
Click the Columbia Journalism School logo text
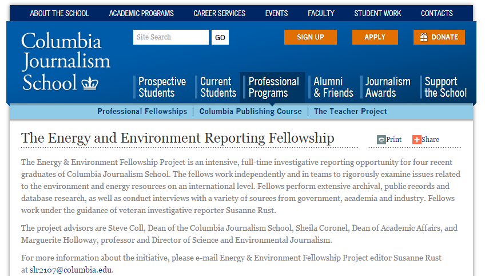click(66, 61)
